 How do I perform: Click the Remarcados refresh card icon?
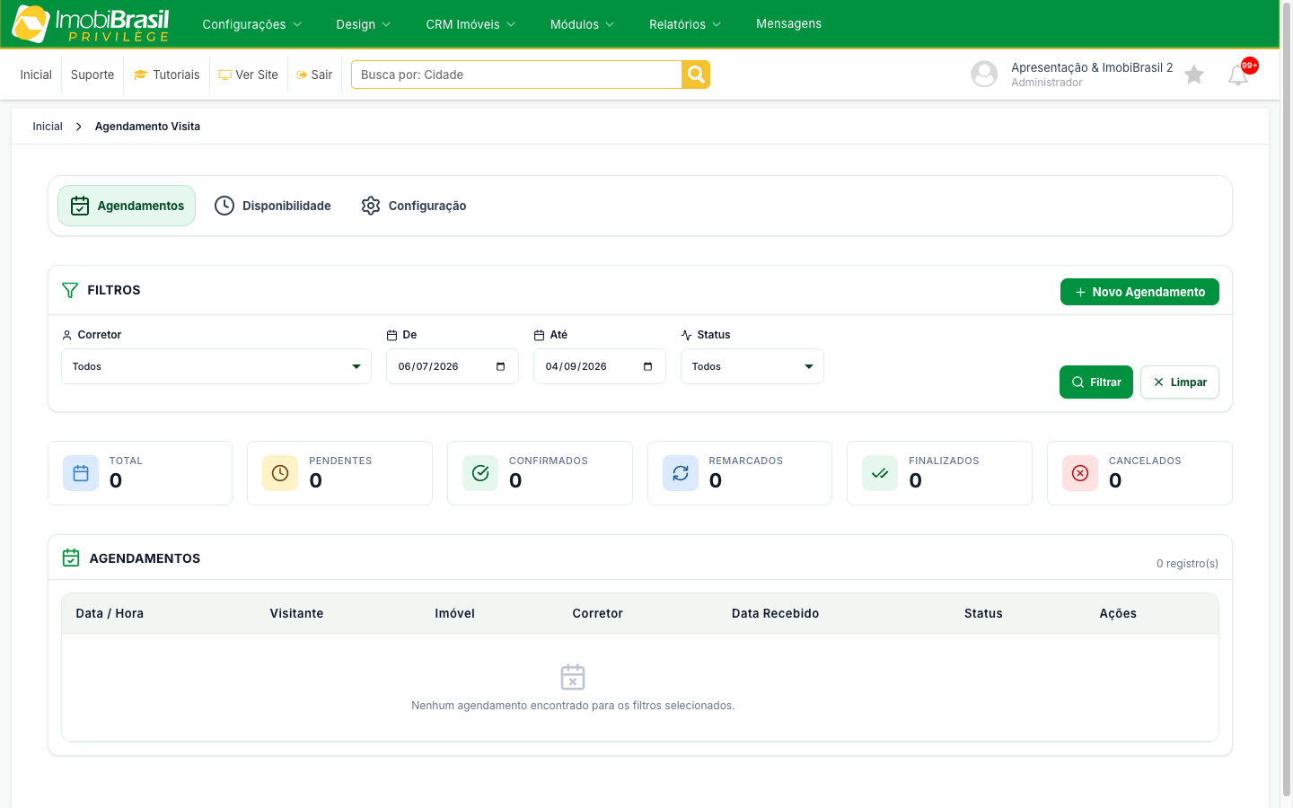coord(681,473)
